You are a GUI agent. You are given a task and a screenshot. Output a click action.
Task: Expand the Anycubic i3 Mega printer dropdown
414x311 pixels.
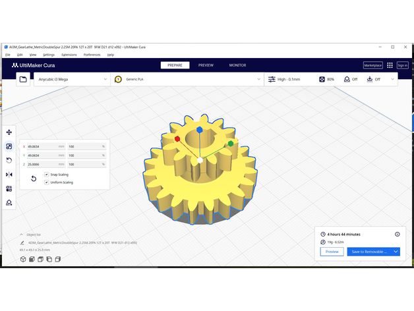click(x=71, y=79)
